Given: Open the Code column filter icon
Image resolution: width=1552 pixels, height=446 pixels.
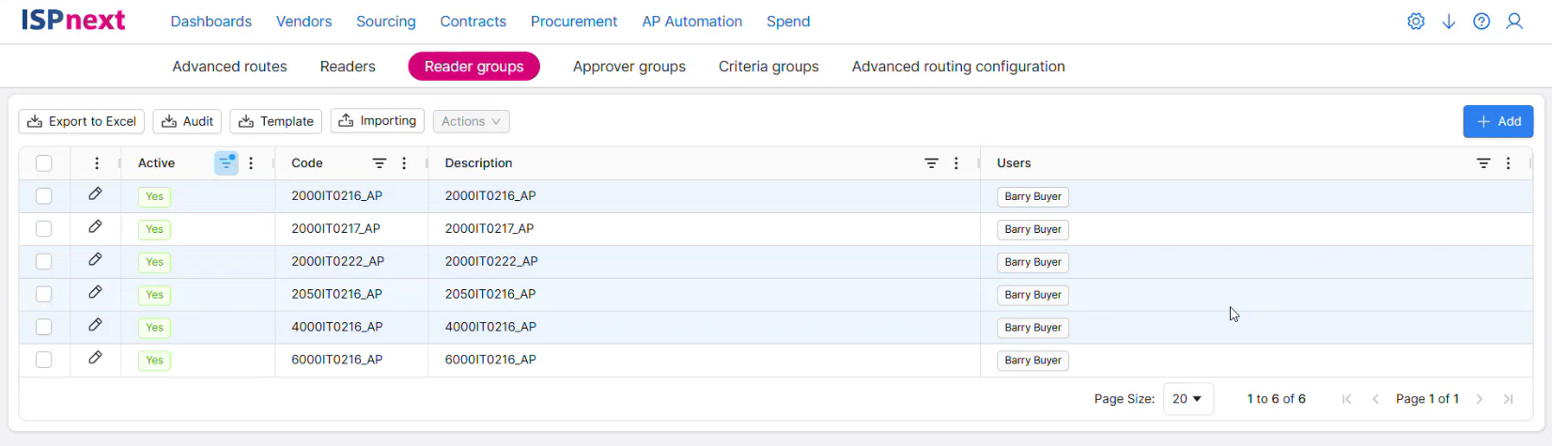Looking at the screenshot, I should tap(380, 163).
